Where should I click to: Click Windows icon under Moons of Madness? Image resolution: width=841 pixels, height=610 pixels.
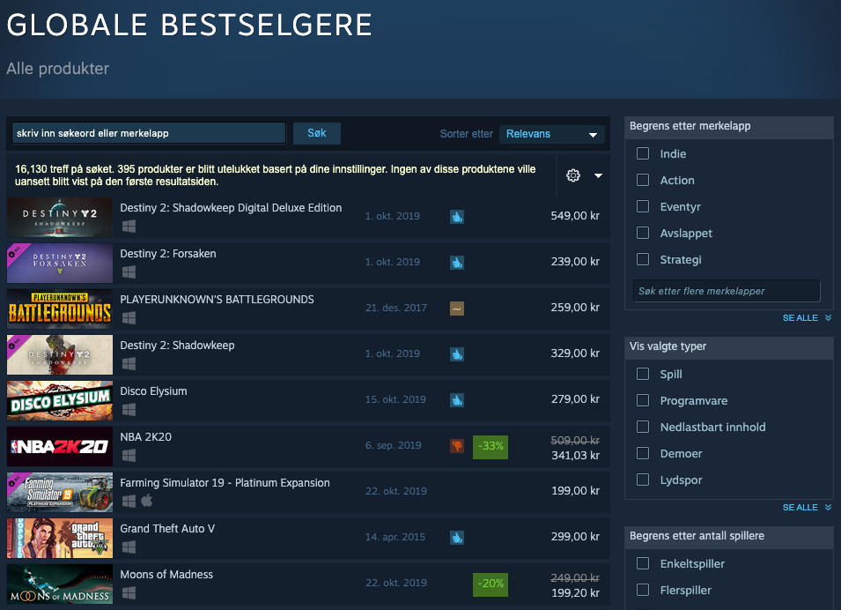(x=129, y=593)
